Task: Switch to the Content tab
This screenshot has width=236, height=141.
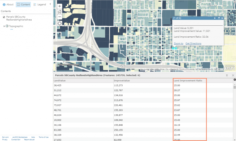Action: (23, 5)
